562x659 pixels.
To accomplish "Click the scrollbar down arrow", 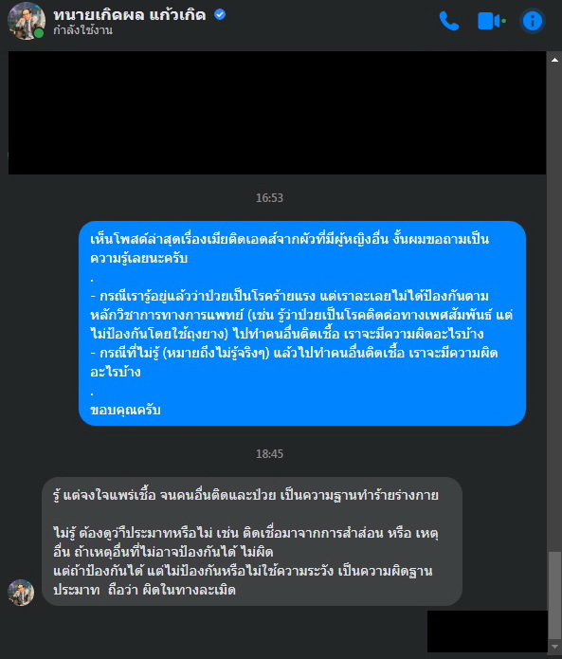I will (x=554, y=647).
